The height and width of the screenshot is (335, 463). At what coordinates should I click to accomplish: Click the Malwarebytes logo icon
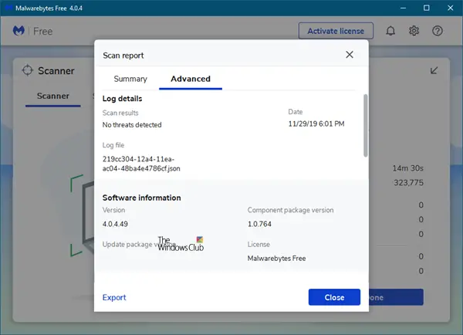tap(19, 31)
